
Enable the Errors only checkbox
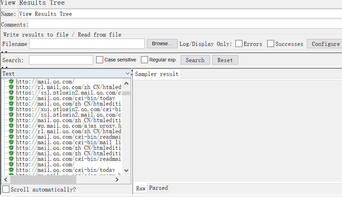239,44
